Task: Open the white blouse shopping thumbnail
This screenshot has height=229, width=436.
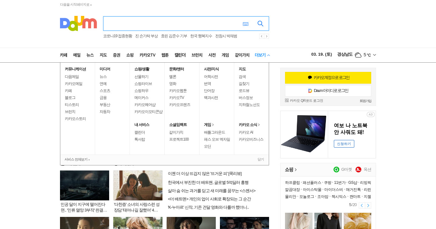Action: [x=299, y=221]
